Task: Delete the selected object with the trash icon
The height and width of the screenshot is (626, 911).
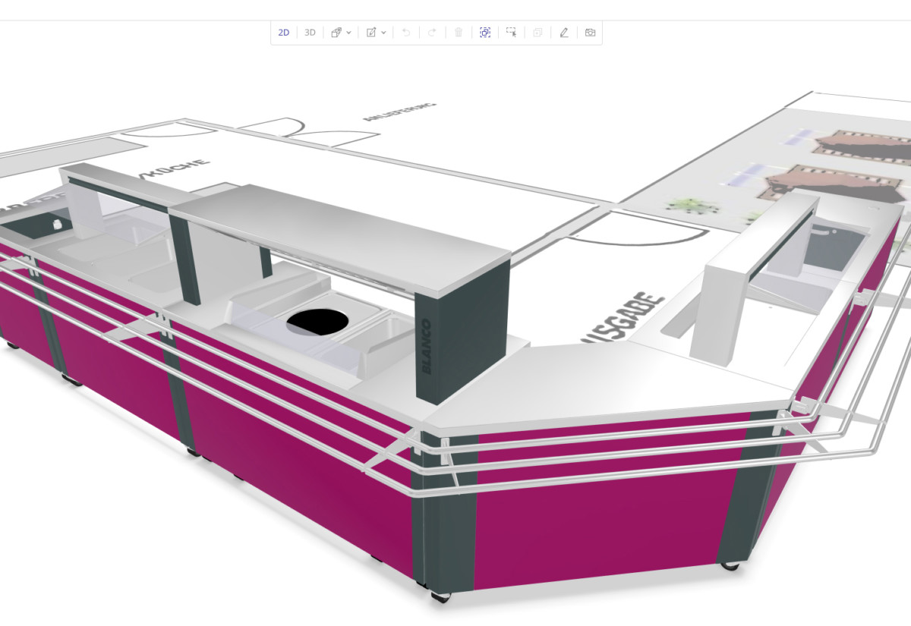Action: pyautogui.click(x=457, y=33)
